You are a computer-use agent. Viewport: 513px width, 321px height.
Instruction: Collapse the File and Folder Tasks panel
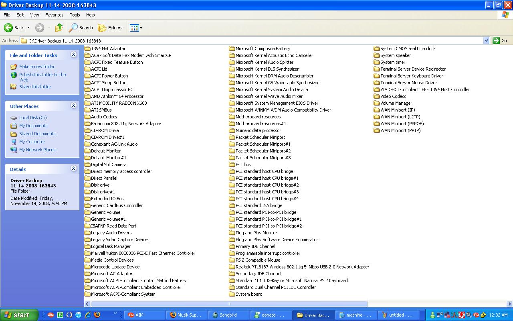pos(73,55)
